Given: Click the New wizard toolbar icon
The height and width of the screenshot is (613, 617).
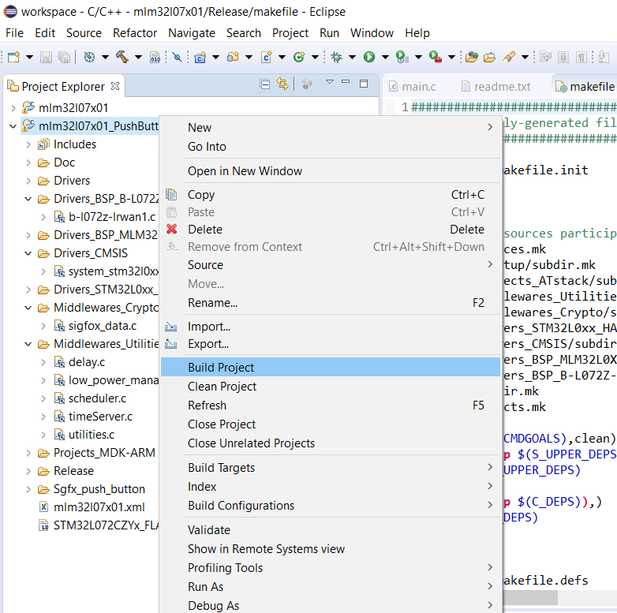Looking at the screenshot, I should 13,57.
